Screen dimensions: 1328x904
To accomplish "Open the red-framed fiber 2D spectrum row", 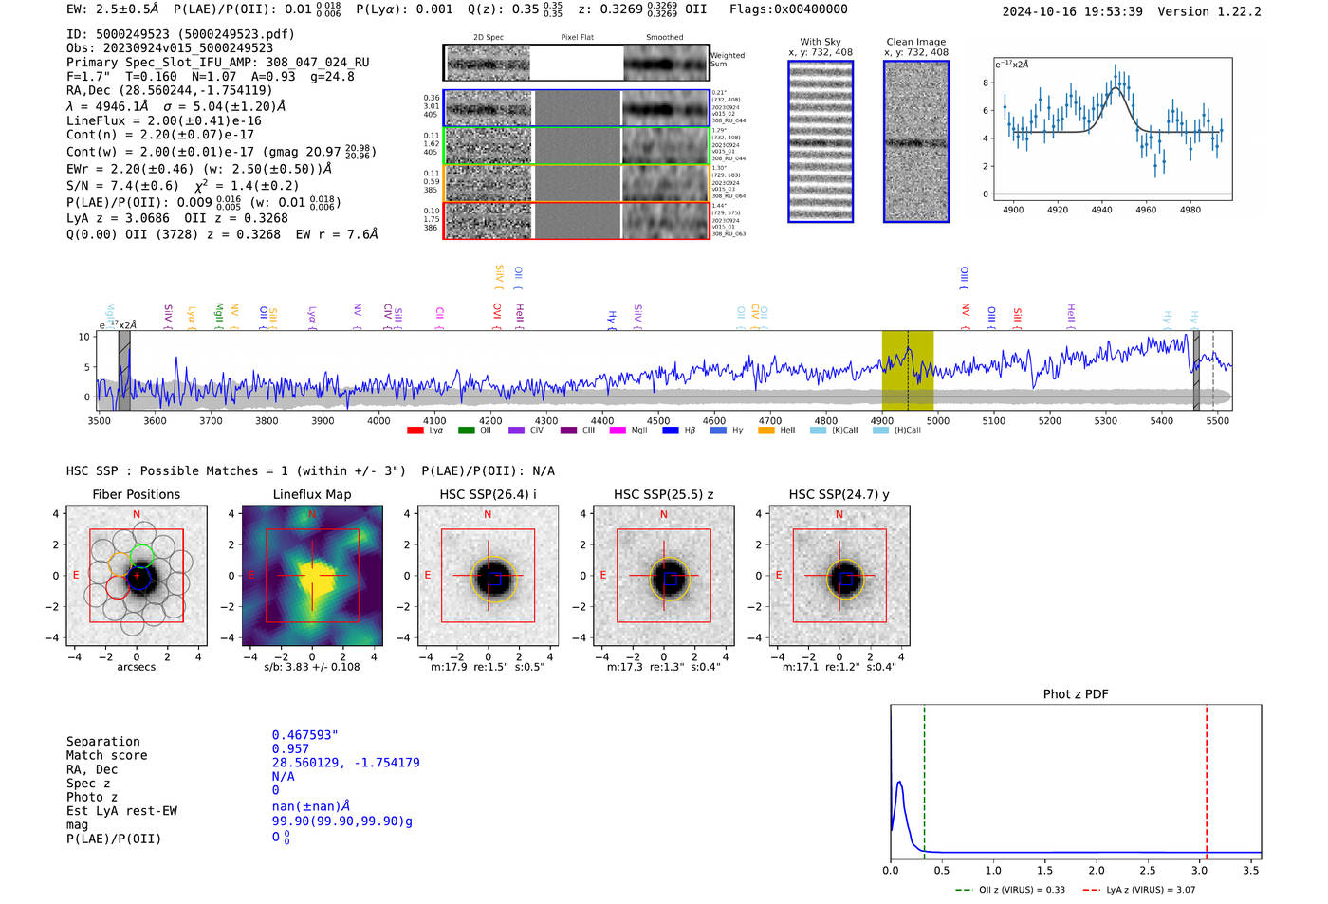I will 577,220.
